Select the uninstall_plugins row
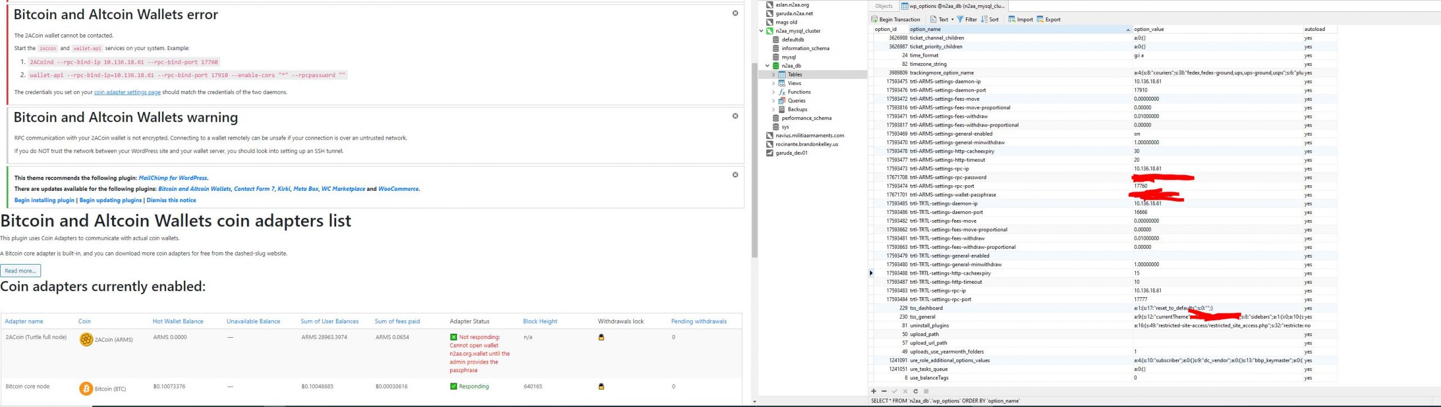This screenshot has width=1441, height=407. [x=1103, y=326]
